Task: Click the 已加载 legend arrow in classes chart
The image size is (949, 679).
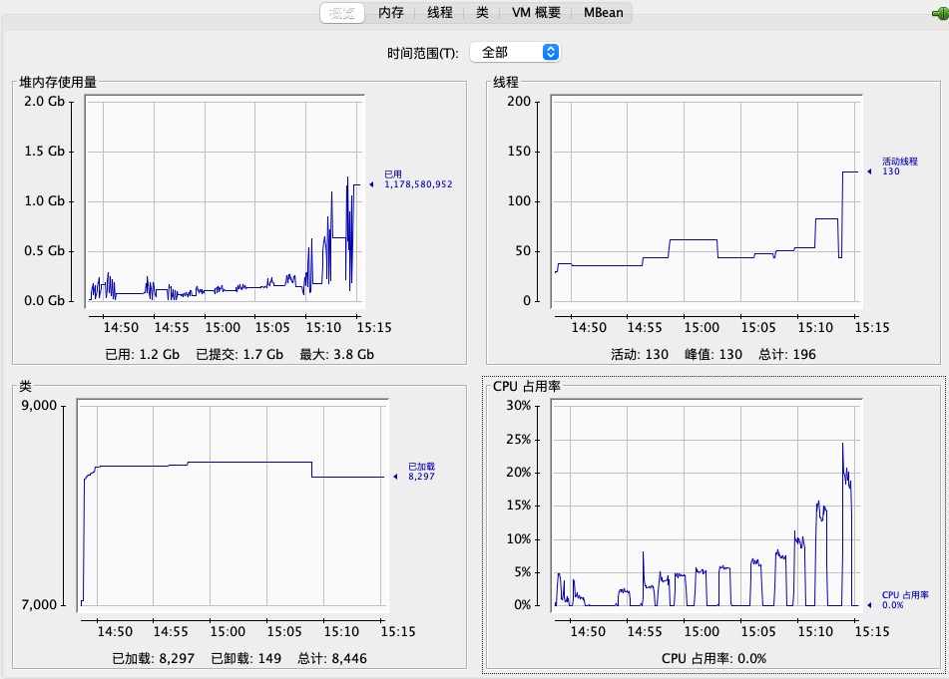Action: [x=395, y=477]
